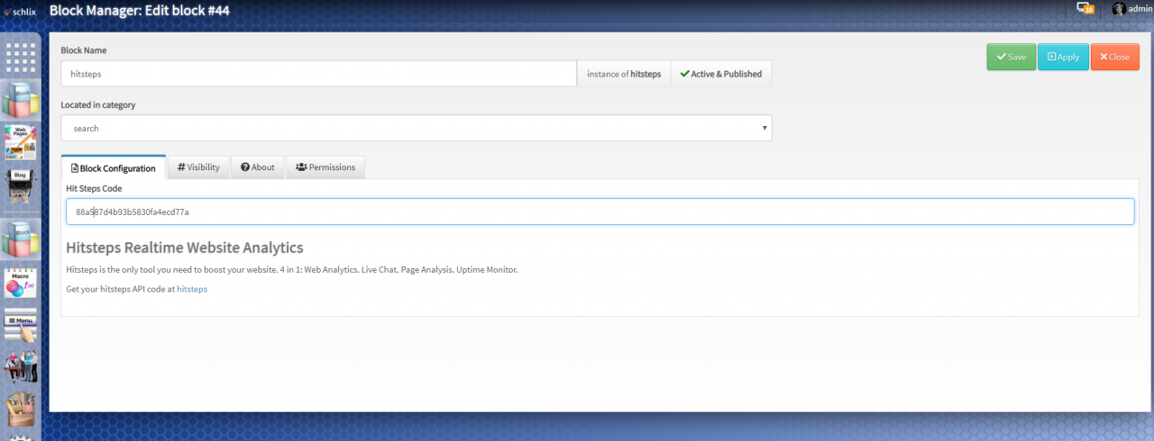
Task: Save the block
Action: coord(1011,57)
